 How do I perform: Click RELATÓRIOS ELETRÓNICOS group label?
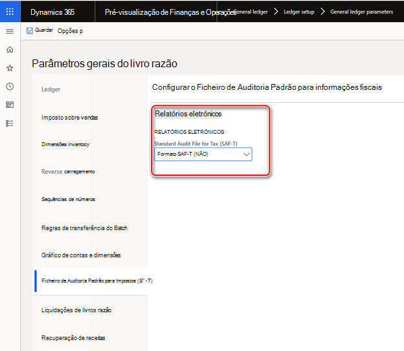tap(189, 132)
